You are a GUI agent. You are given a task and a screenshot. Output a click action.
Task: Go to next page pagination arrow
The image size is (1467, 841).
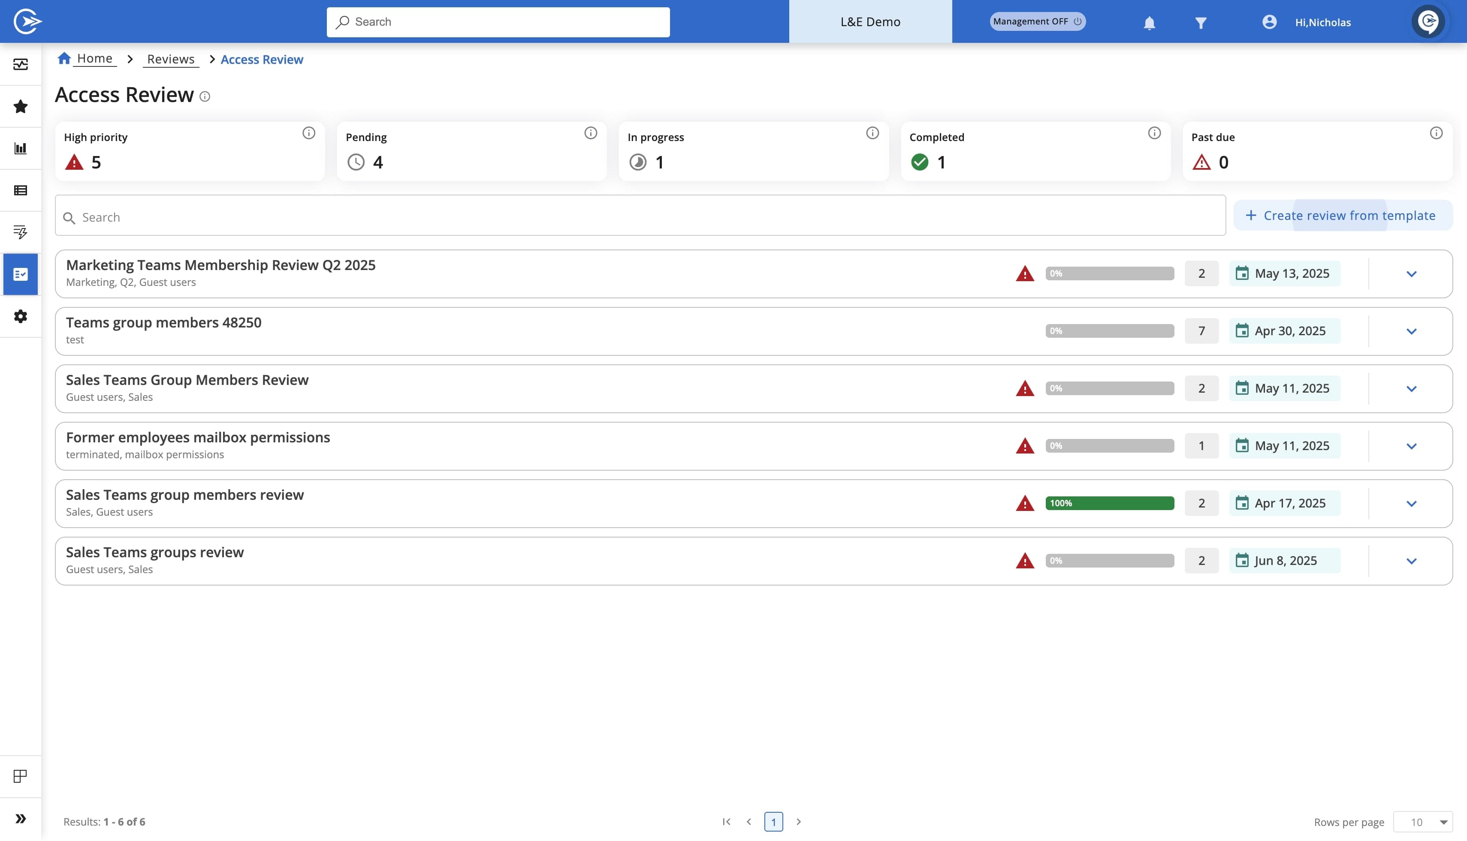tap(799, 821)
